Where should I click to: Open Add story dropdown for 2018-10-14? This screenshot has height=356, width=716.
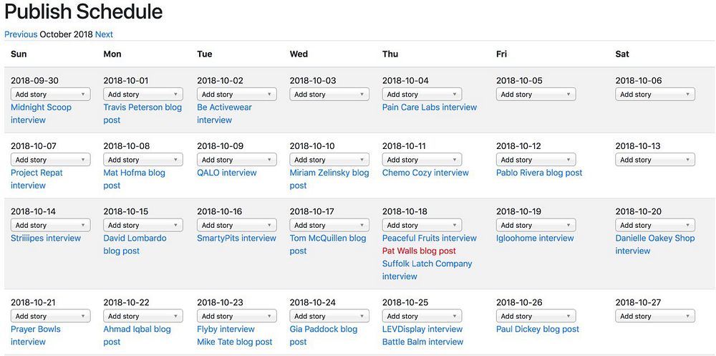point(51,226)
